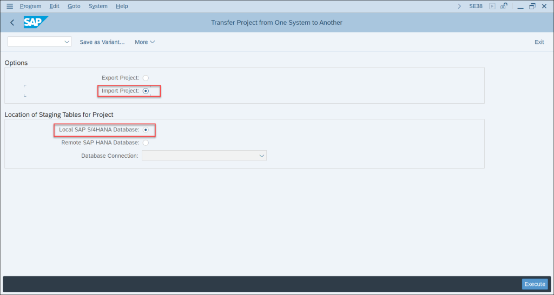This screenshot has width=554, height=295.
Task: Expand the command field arrow beside SE38
Action: [459, 6]
